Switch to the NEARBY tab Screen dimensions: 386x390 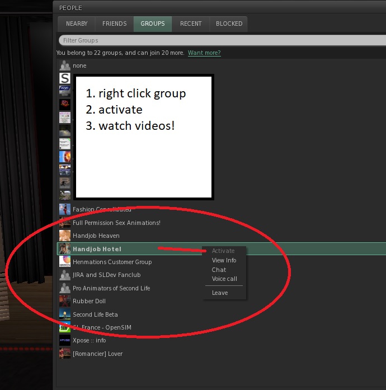pyautogui.click(x=77, y=24)
